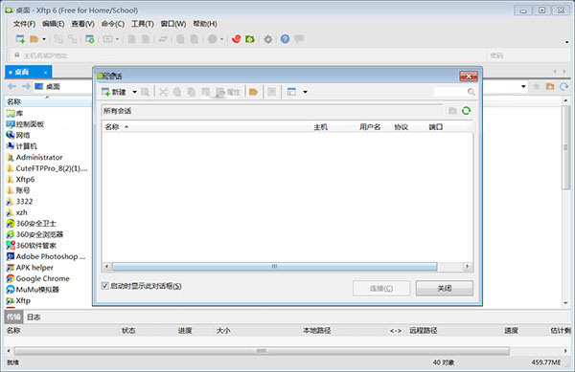Click the folder home icon in right pane toolbar

[550, 86]
